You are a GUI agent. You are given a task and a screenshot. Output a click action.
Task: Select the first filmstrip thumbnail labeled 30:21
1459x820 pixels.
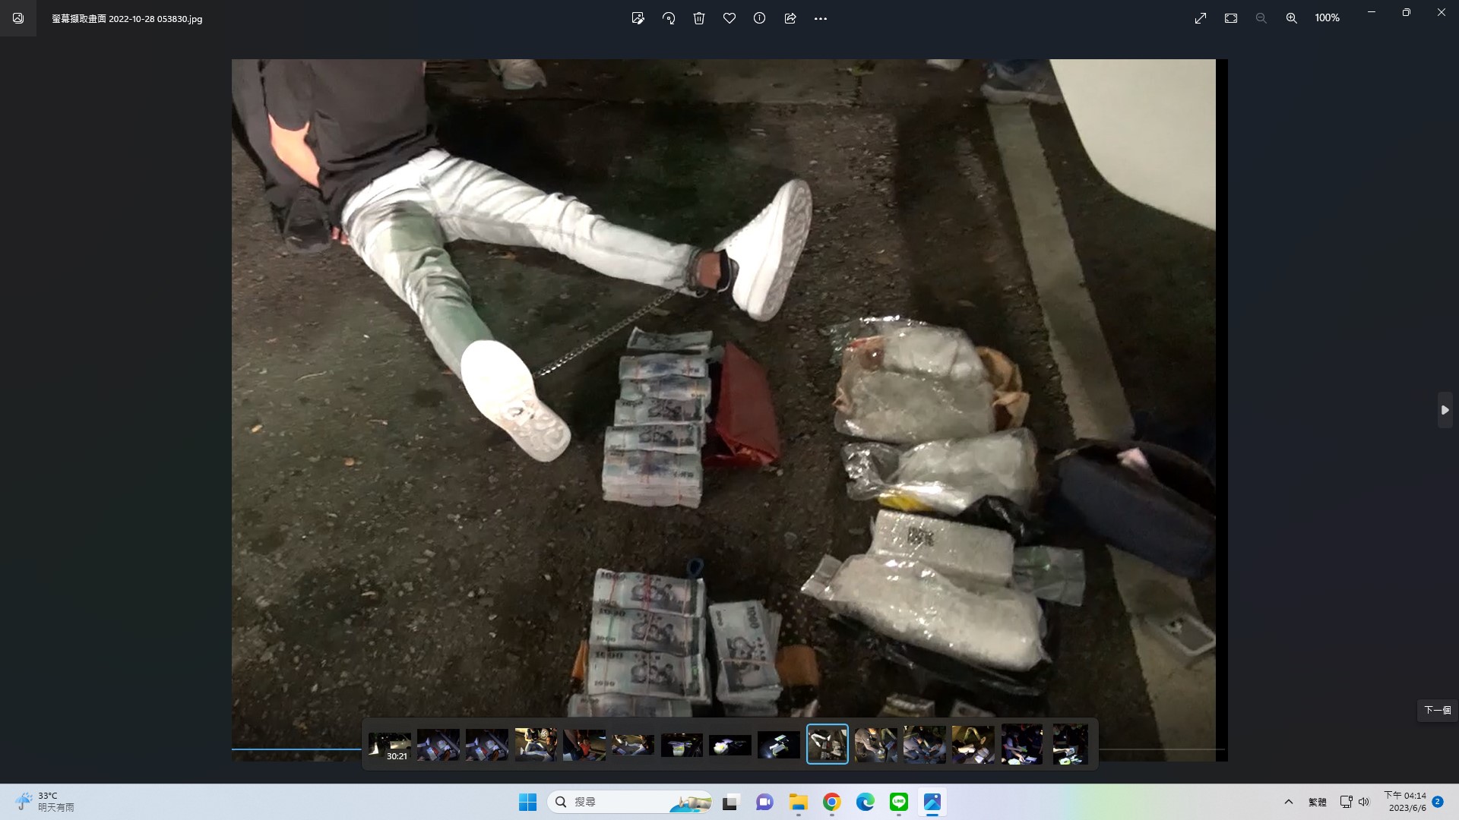(x=390, y=745)
